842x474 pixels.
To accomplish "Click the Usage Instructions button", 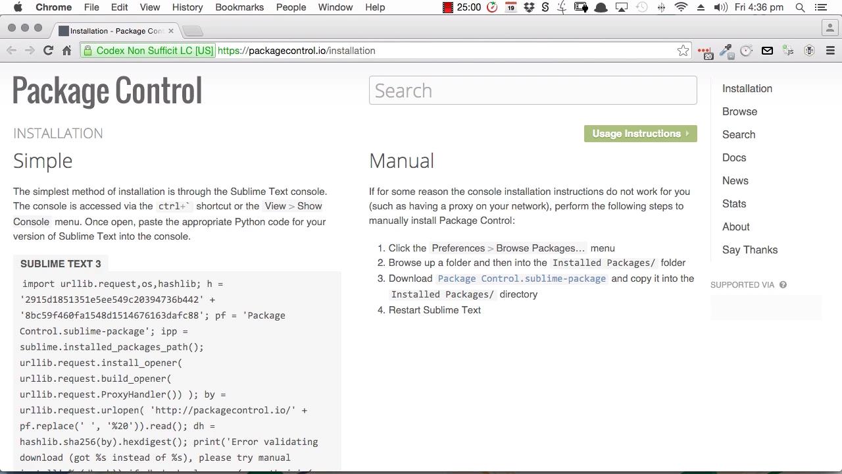I will pos(640,134).
